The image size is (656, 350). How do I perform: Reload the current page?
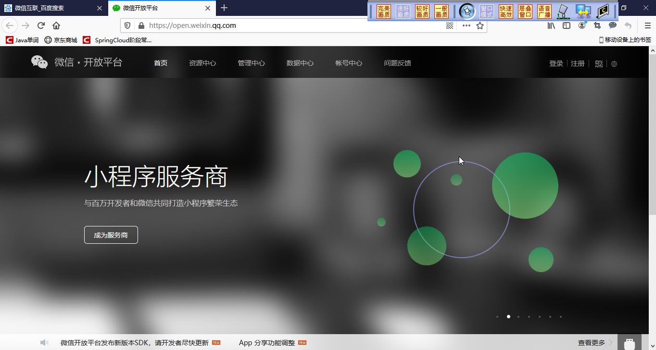pos(41,25)
